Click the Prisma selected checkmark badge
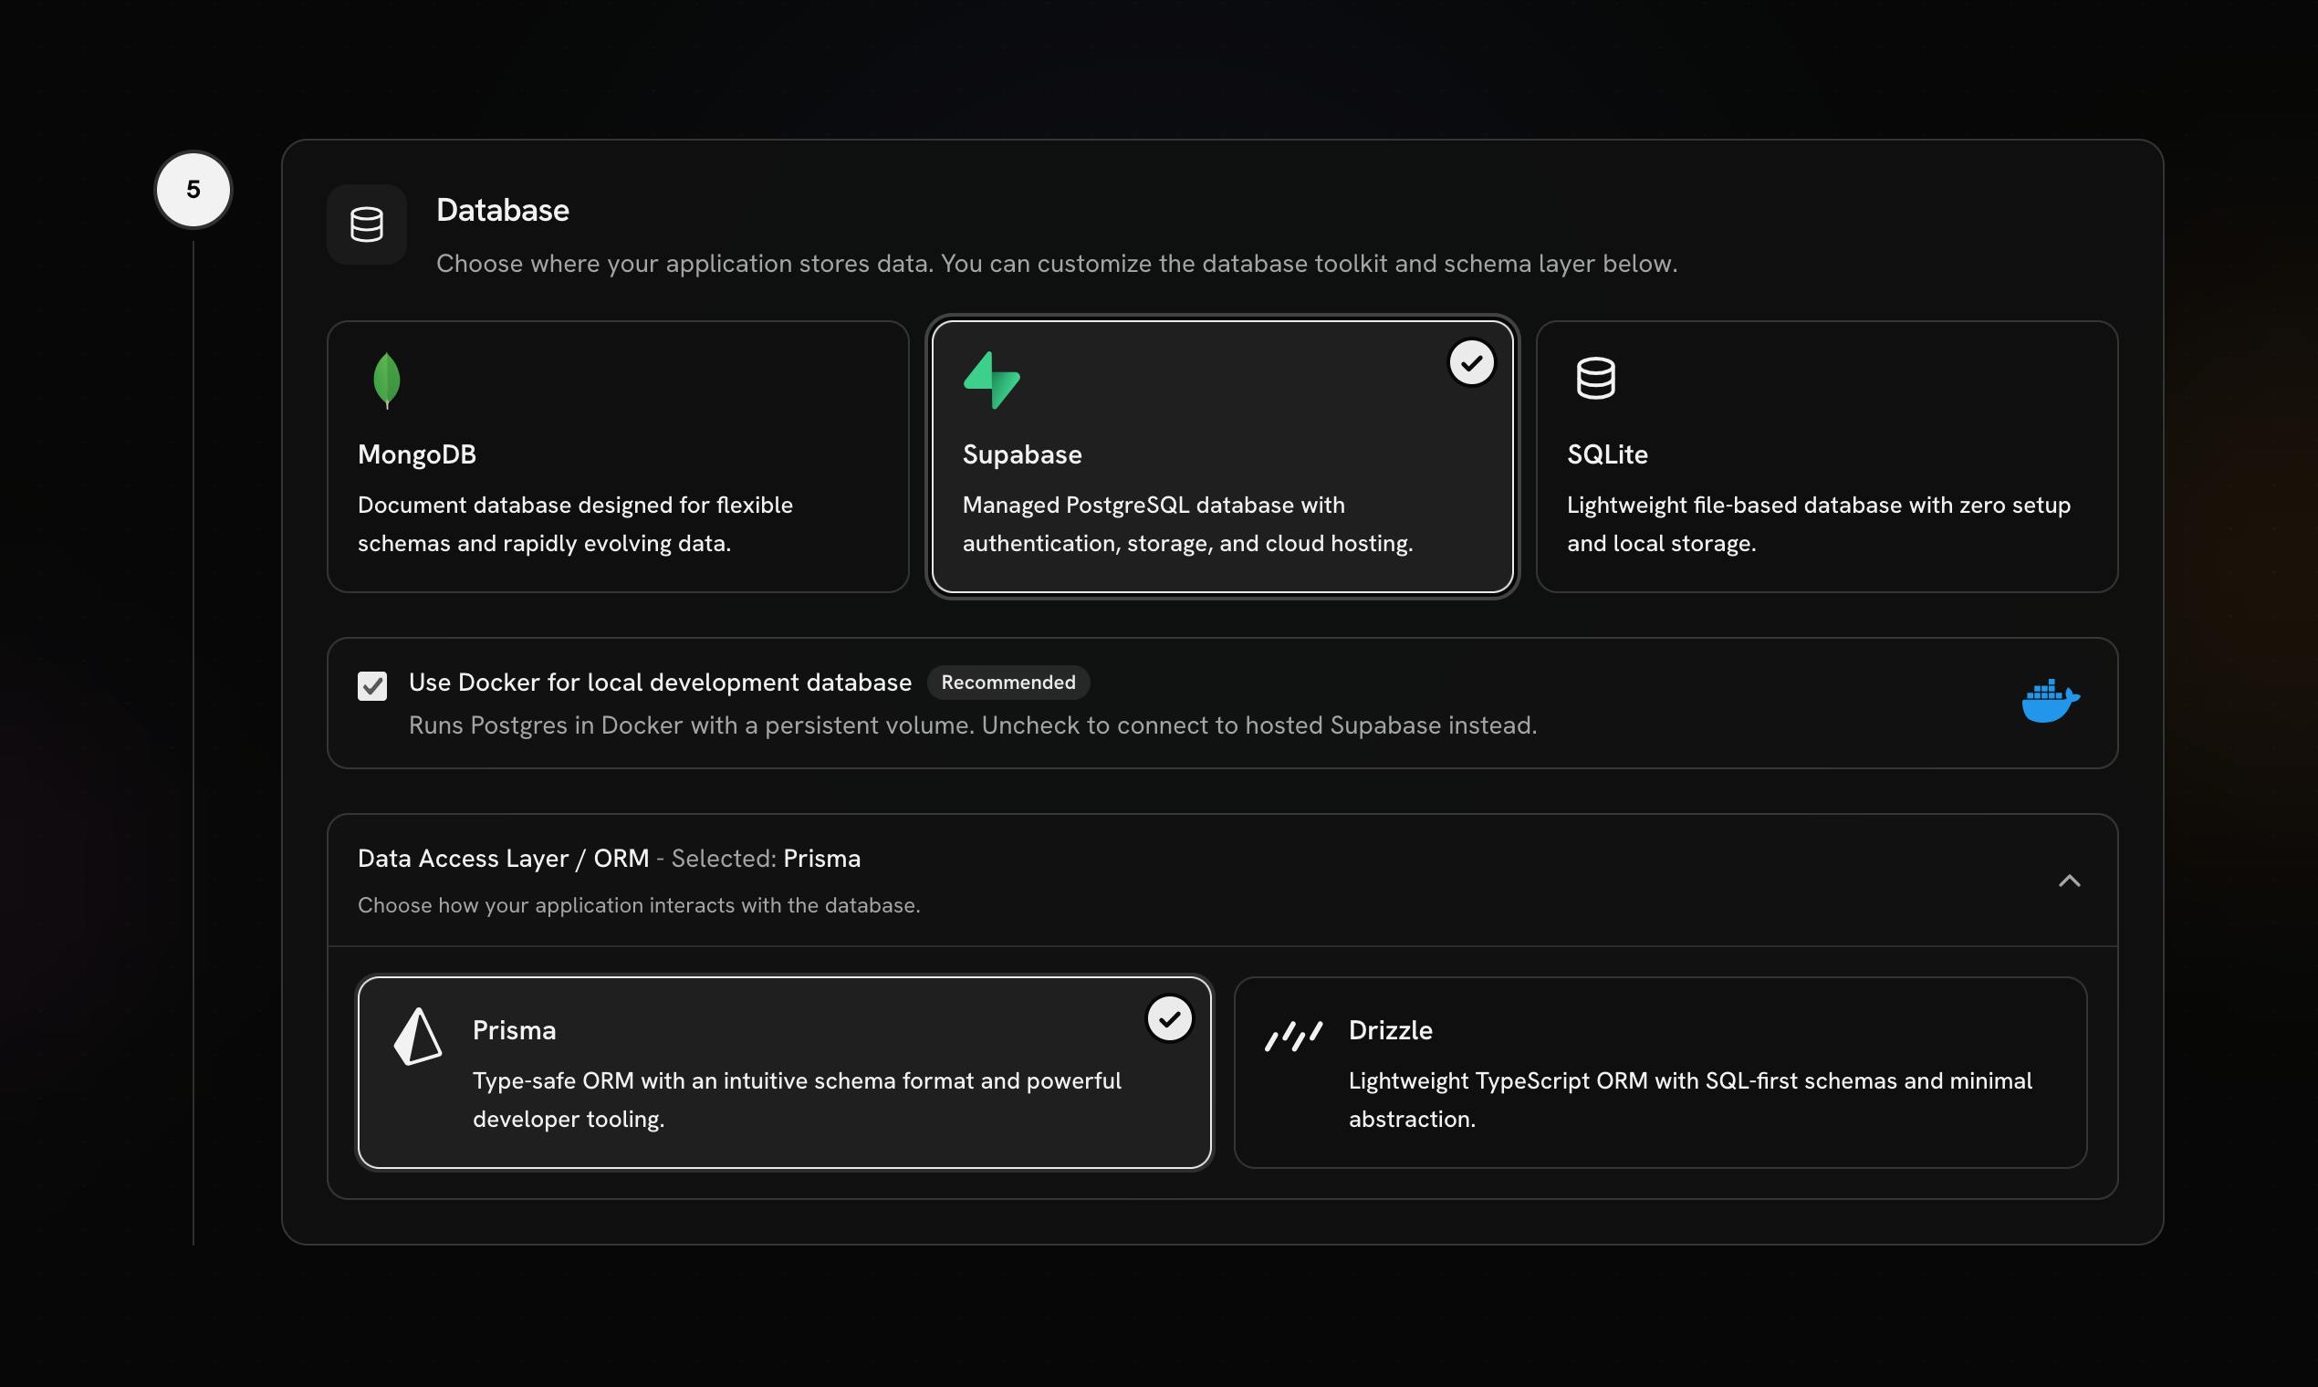Viewport: 2318px width, 1387px height. (1169, 1018)
